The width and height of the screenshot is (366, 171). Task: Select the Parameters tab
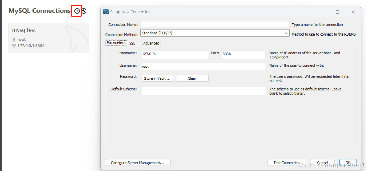(x=116, y=42)
